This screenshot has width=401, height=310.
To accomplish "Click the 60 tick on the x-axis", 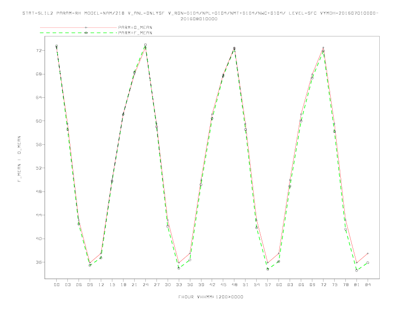I will pyautogui.click(x=279, y=285).
